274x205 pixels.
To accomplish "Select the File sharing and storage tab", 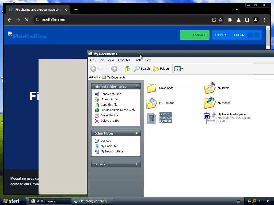I will (x=38, y=10).
